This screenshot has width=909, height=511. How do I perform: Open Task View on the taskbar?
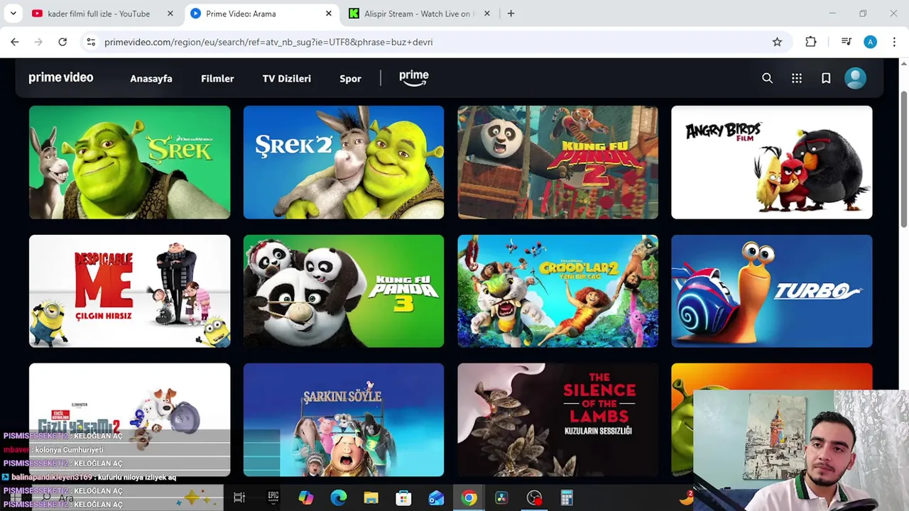pyautogui.click(x=239, y=498)
